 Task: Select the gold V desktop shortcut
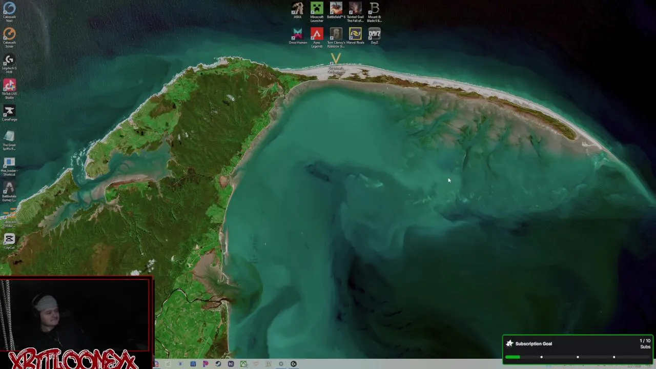point(336,63)
